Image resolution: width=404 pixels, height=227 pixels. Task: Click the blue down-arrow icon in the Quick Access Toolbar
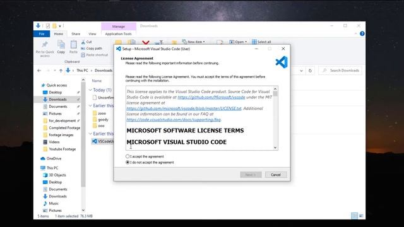click(38, 25)
